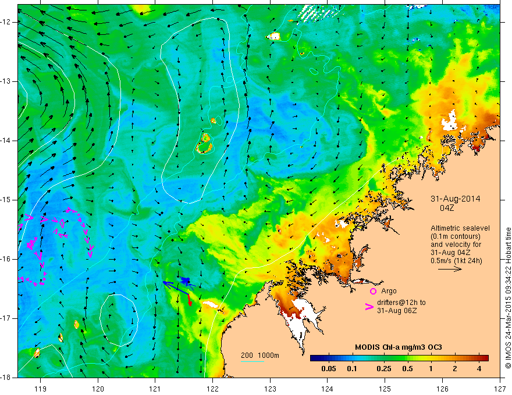Click the latitude axis label -18
Image resolution: width=512 pixels, height=395 pixels.
tap(6, 378)
